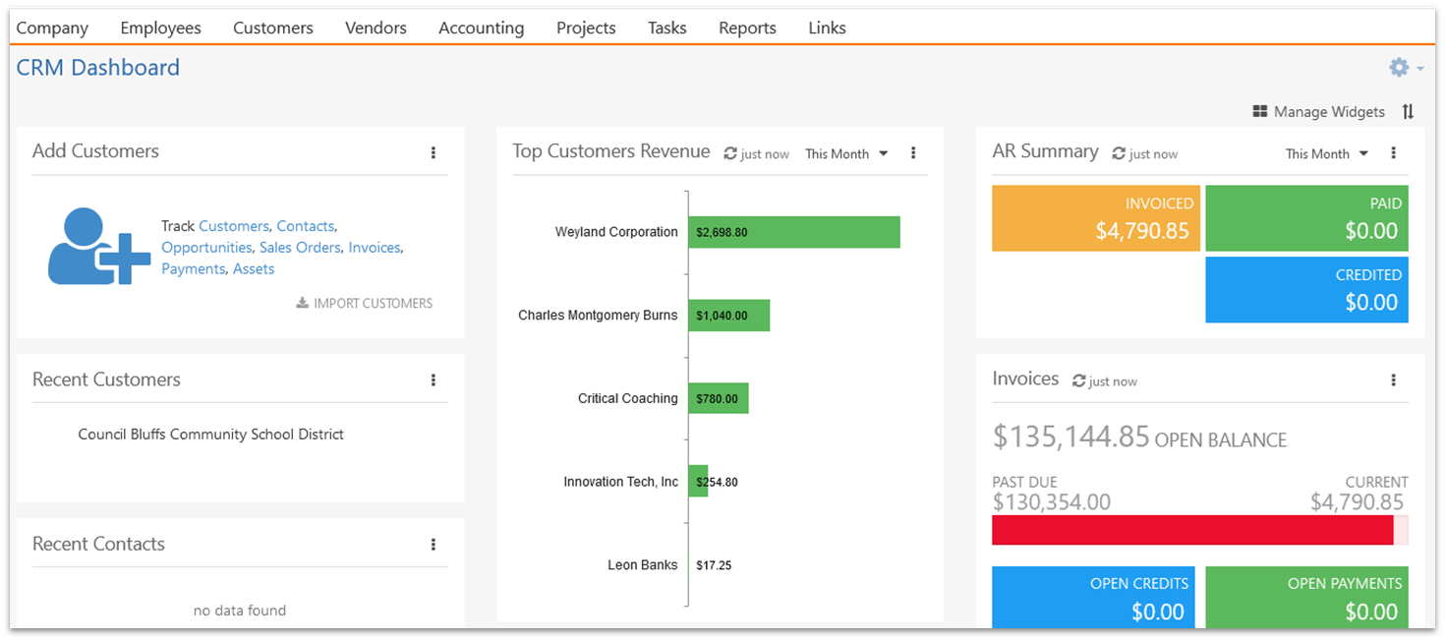Click the Leon Banks $17.25 value
This screenshot has width=1445, height=641.
click(714, 565)
